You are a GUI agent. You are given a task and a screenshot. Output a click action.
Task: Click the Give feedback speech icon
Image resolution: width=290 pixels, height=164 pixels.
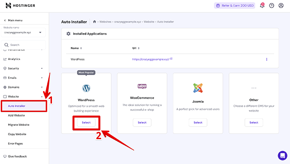(5, 156)
